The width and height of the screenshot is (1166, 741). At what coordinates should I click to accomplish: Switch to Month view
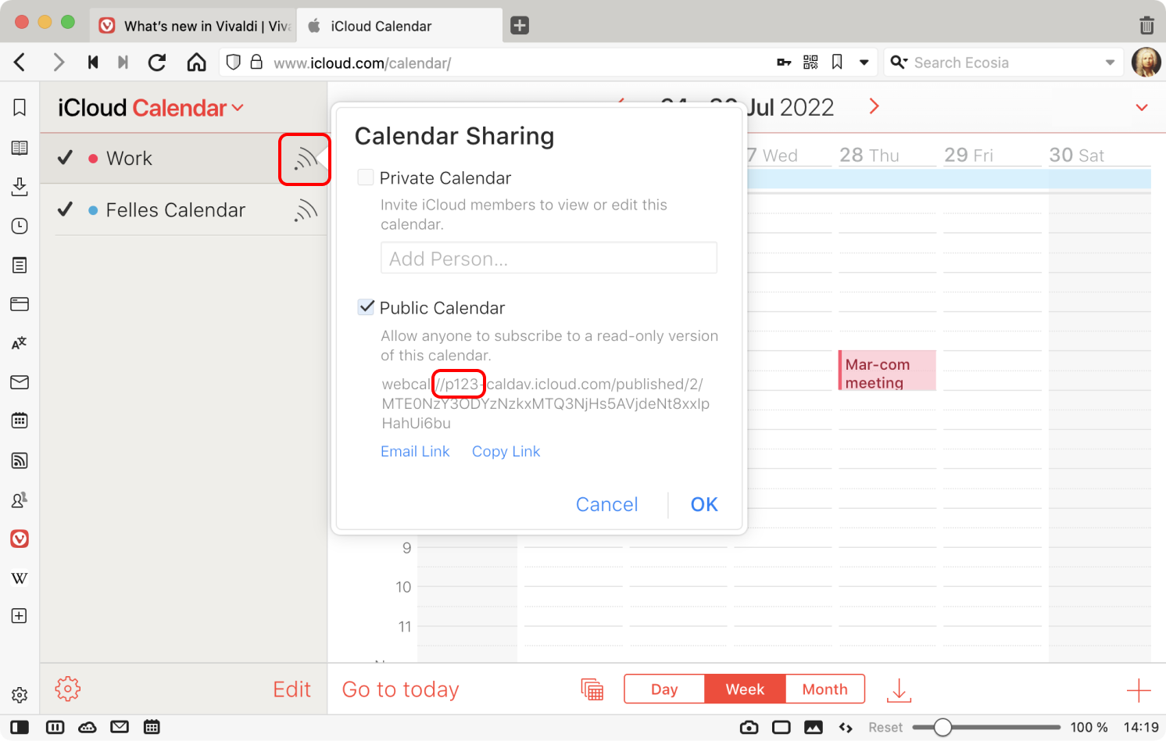824,689
